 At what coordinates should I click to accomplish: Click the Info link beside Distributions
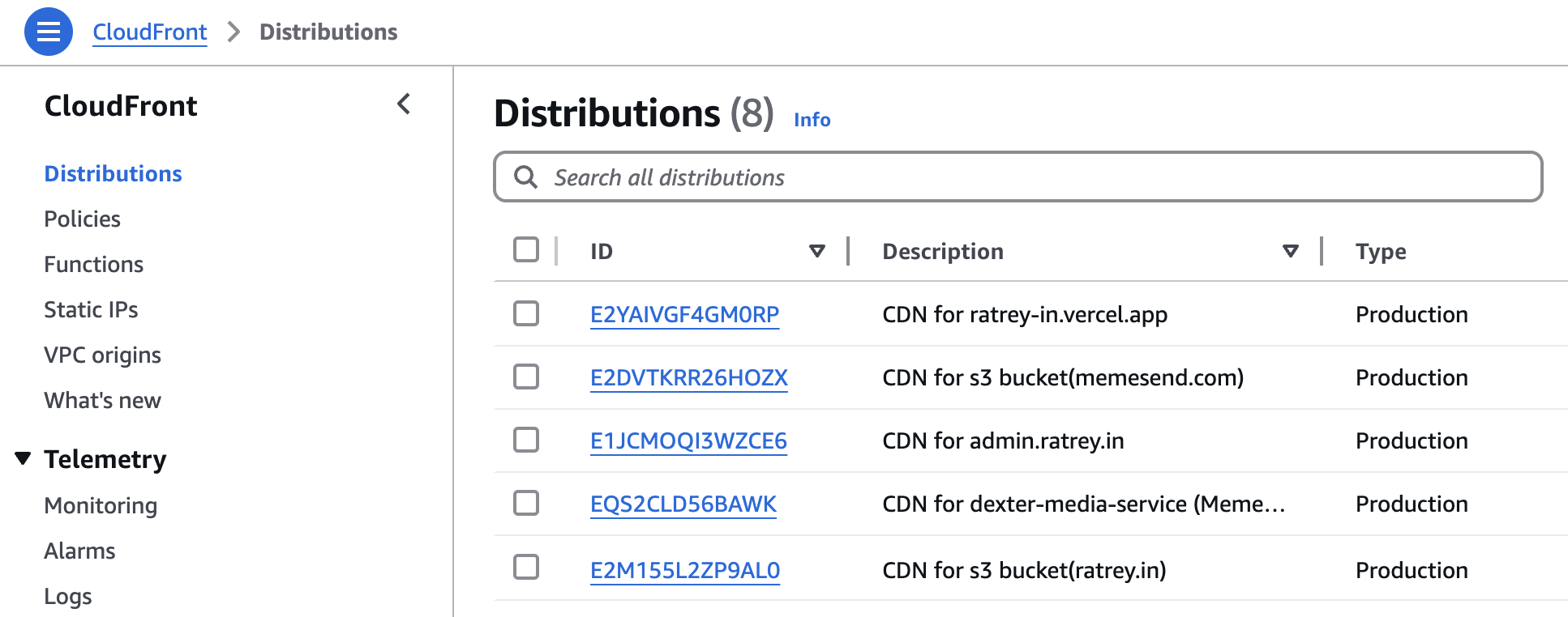click(812, 120)
